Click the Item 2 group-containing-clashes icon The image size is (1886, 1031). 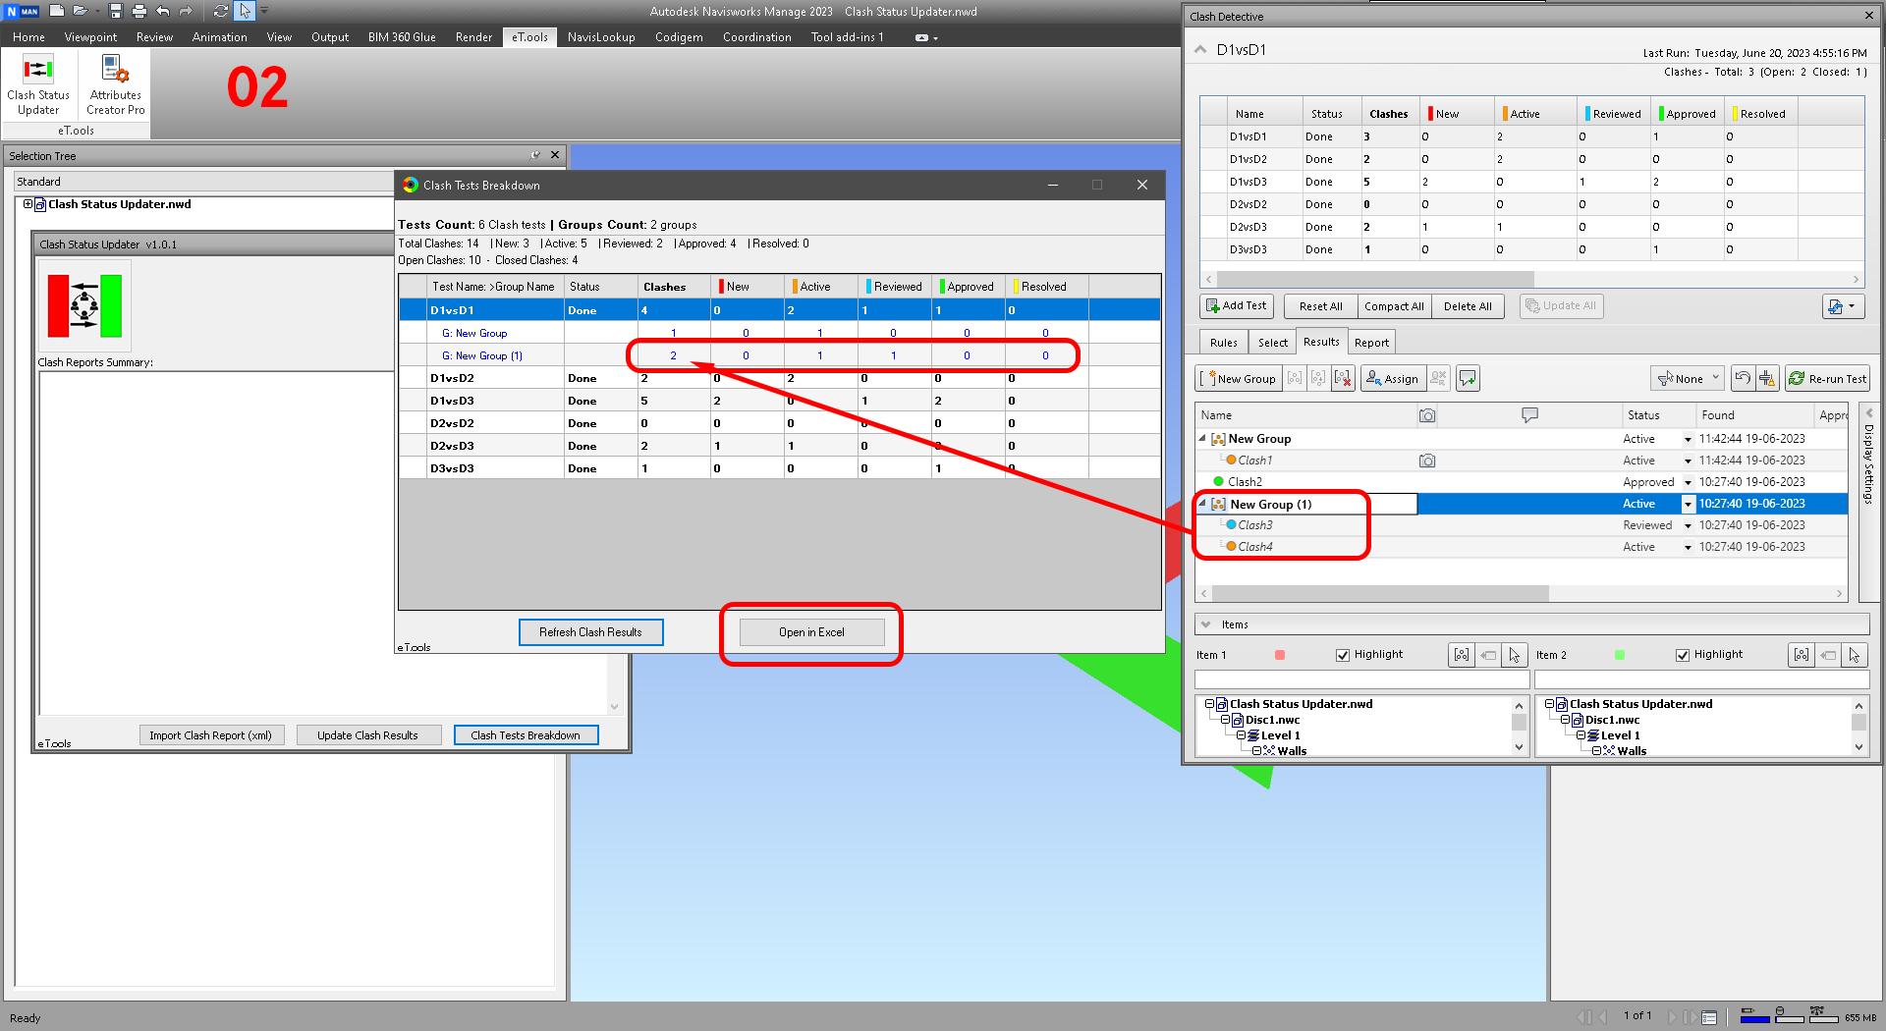coord(1802,655)
